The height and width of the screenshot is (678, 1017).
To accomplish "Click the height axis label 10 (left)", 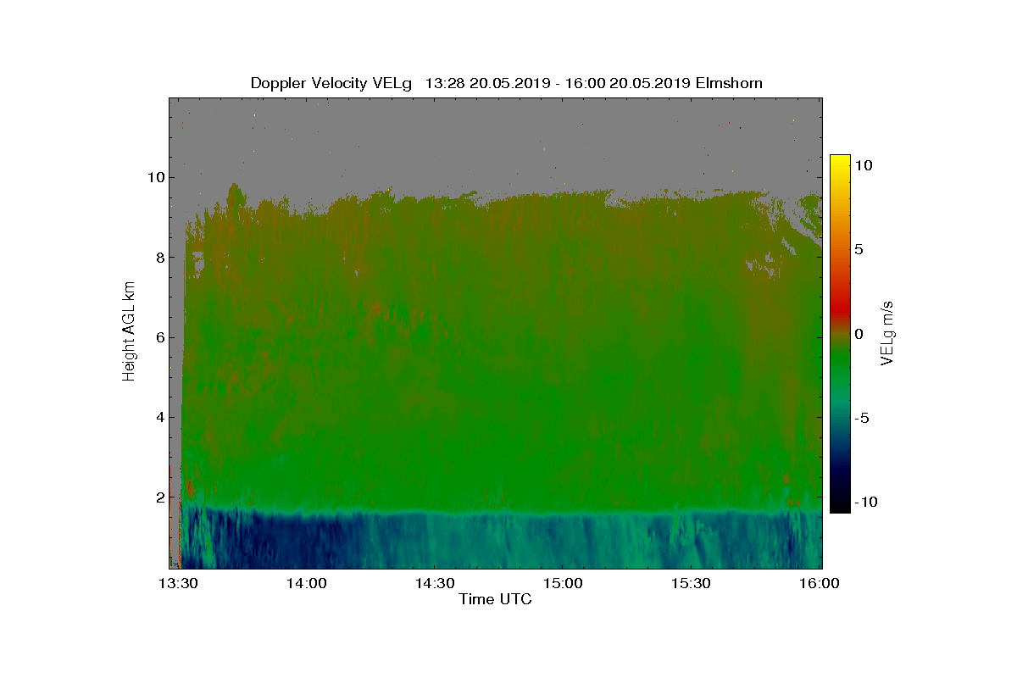I will click(x=155, y=177).
